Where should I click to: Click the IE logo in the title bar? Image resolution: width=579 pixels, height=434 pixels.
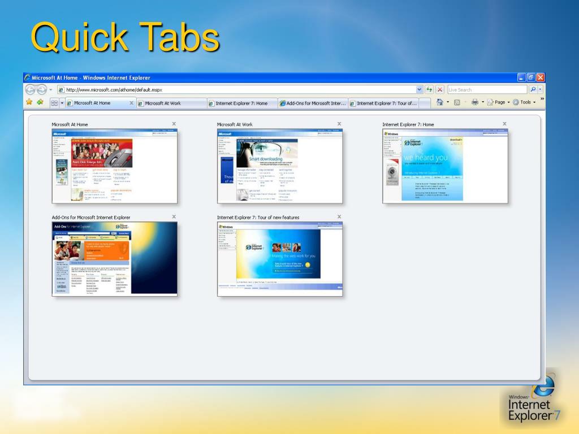tap(27, 77)
